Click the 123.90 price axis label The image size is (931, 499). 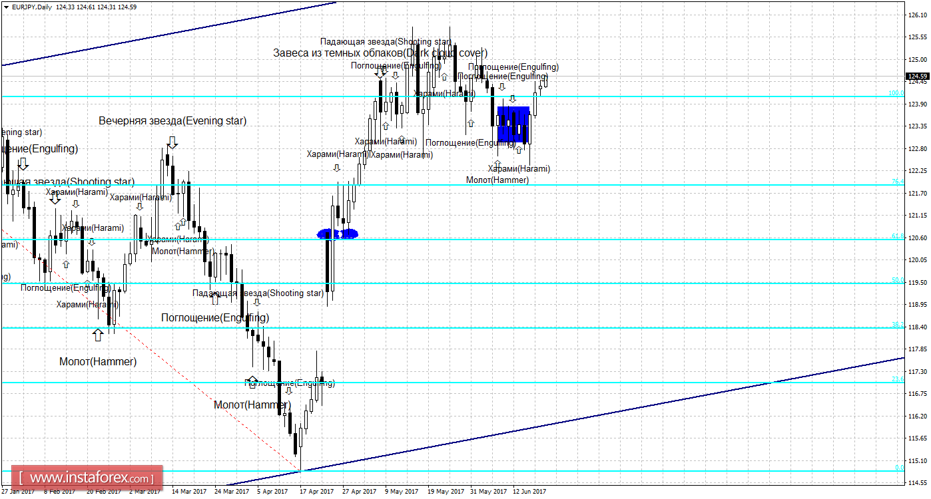pos(918,104)
